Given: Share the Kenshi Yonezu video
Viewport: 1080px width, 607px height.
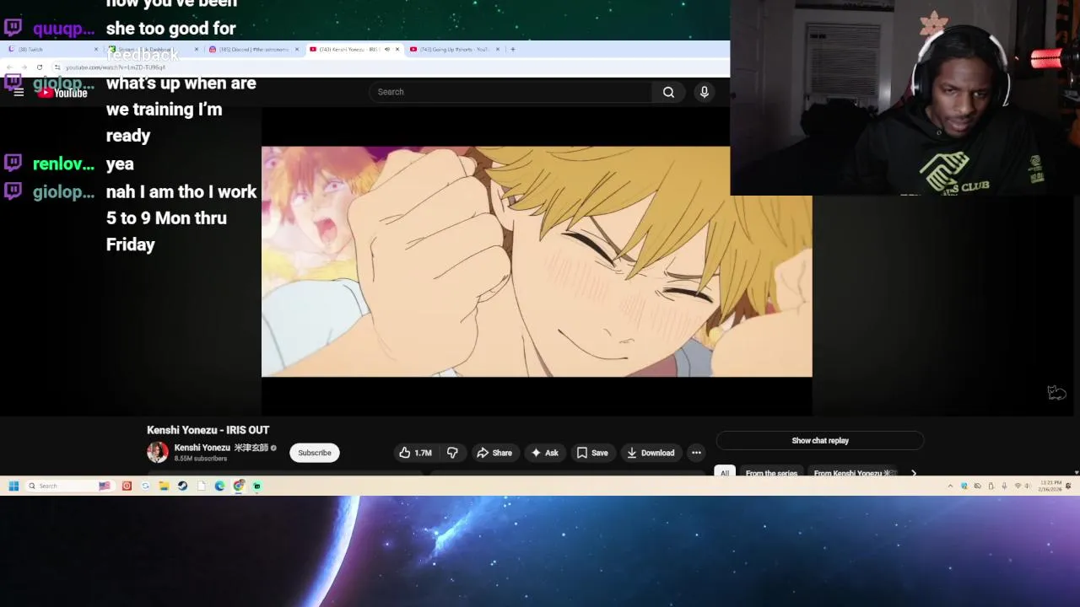Looking at the screenshot, I should 494,453.
